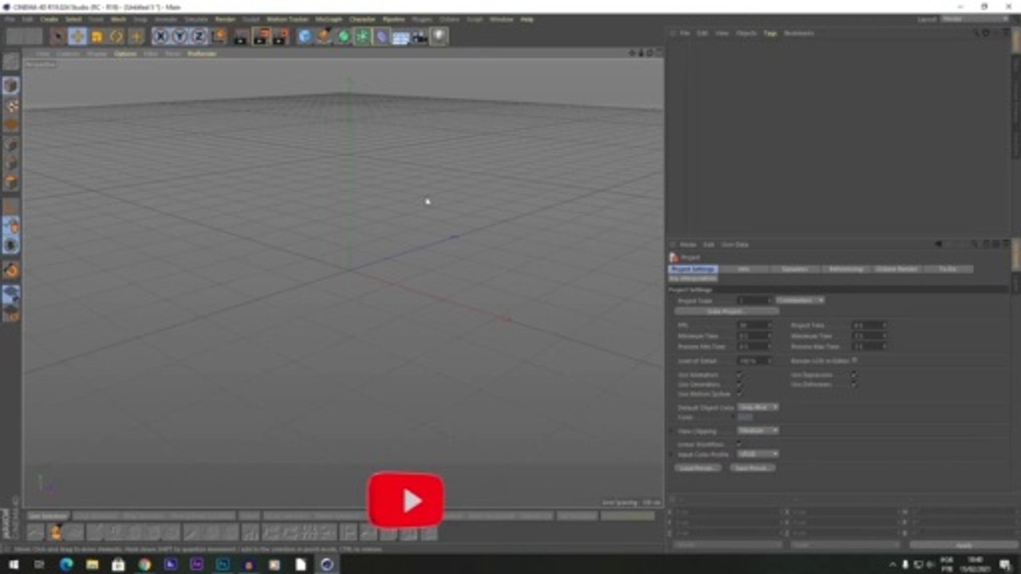Screen dimensions: 1021x574
Task: Click the project Color swatch
Action: (745, 417)
